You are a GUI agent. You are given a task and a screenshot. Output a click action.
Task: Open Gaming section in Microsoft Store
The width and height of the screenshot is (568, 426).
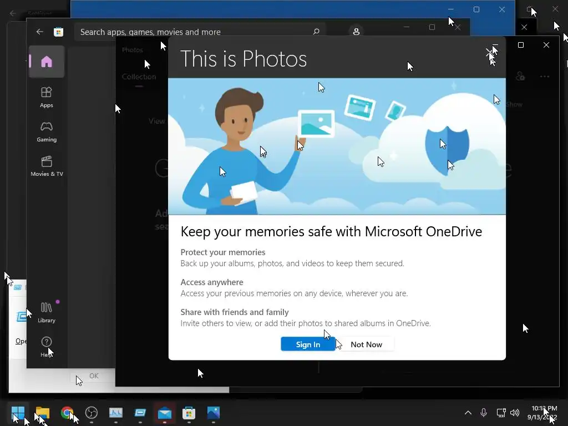click(x=47, y=131)
